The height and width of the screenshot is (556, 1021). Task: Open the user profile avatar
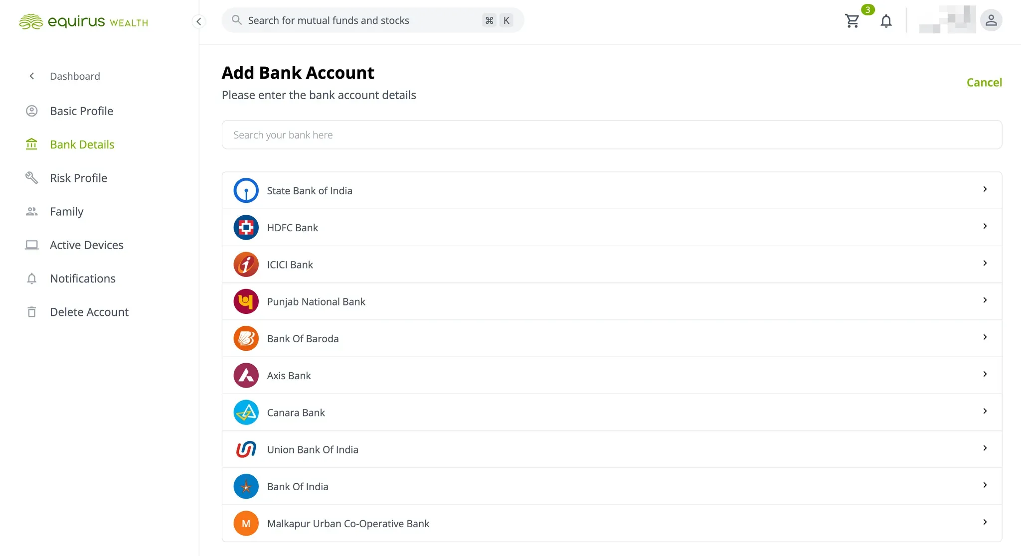(x=991, y=20)
